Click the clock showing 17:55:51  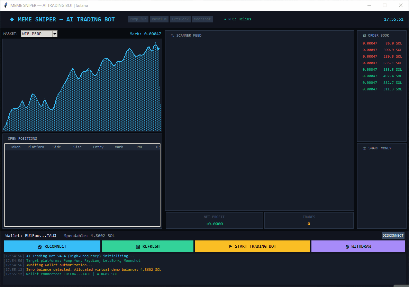(394, 19)
